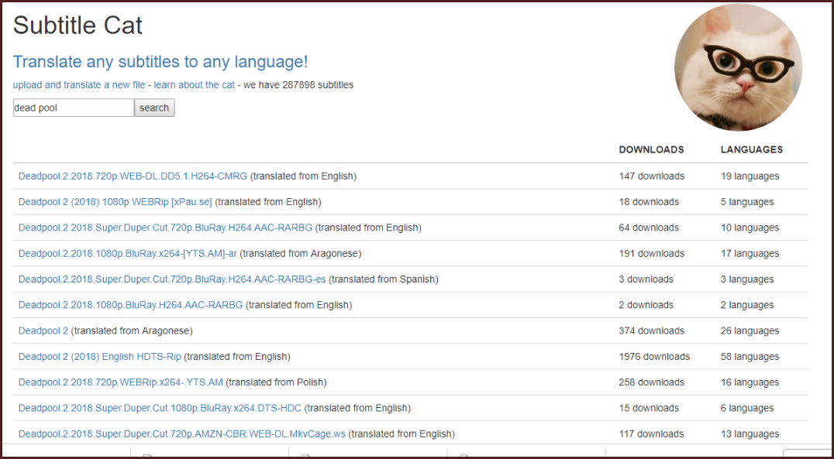
Task: Open Super.Duper.Cut.1080p.BluRay.x264.DTS-HDC subtitle
Action: tap(160, 408)
